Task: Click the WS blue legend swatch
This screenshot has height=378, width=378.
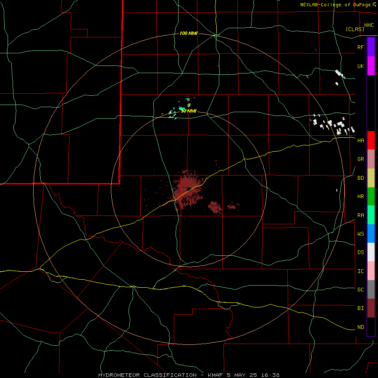Action: [371, 234]
